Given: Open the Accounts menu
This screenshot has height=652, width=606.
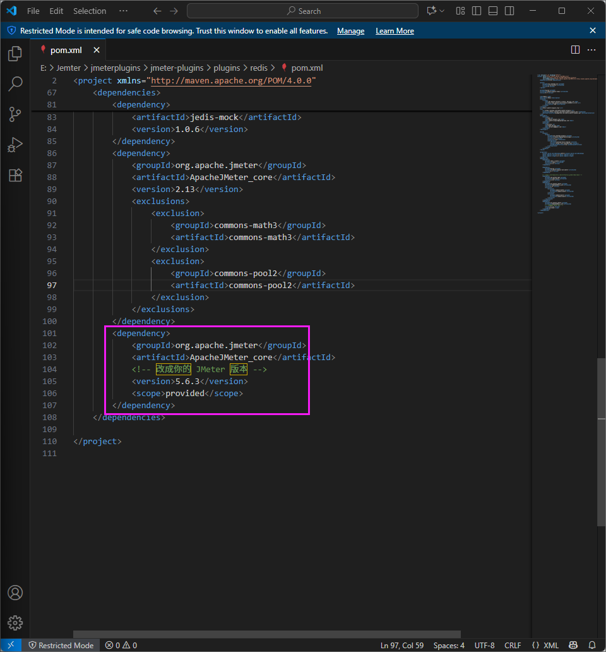Looking at the screenshot, I should click(x=15, y=593).
